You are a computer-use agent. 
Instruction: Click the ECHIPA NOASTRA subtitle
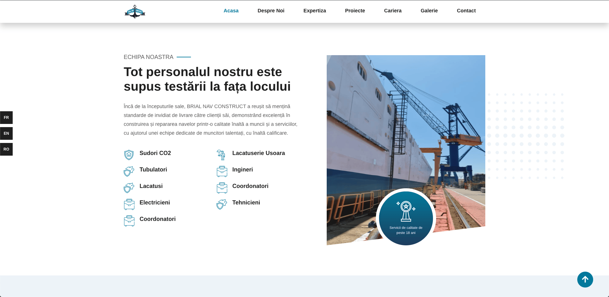pos(148,57)
